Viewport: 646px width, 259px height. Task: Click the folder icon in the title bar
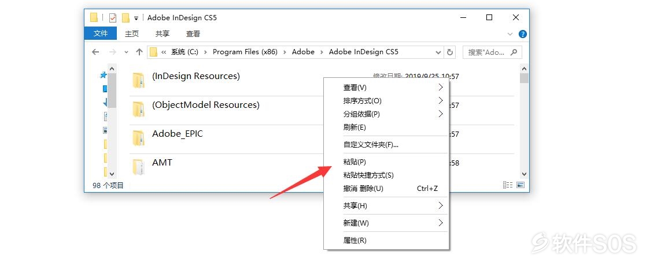tap(94, 18)
